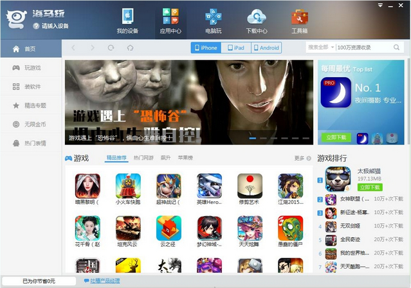Screen dimensions: 411x288
Task: Open 电脑玩 gamepad section
Action: pos(214,21)
